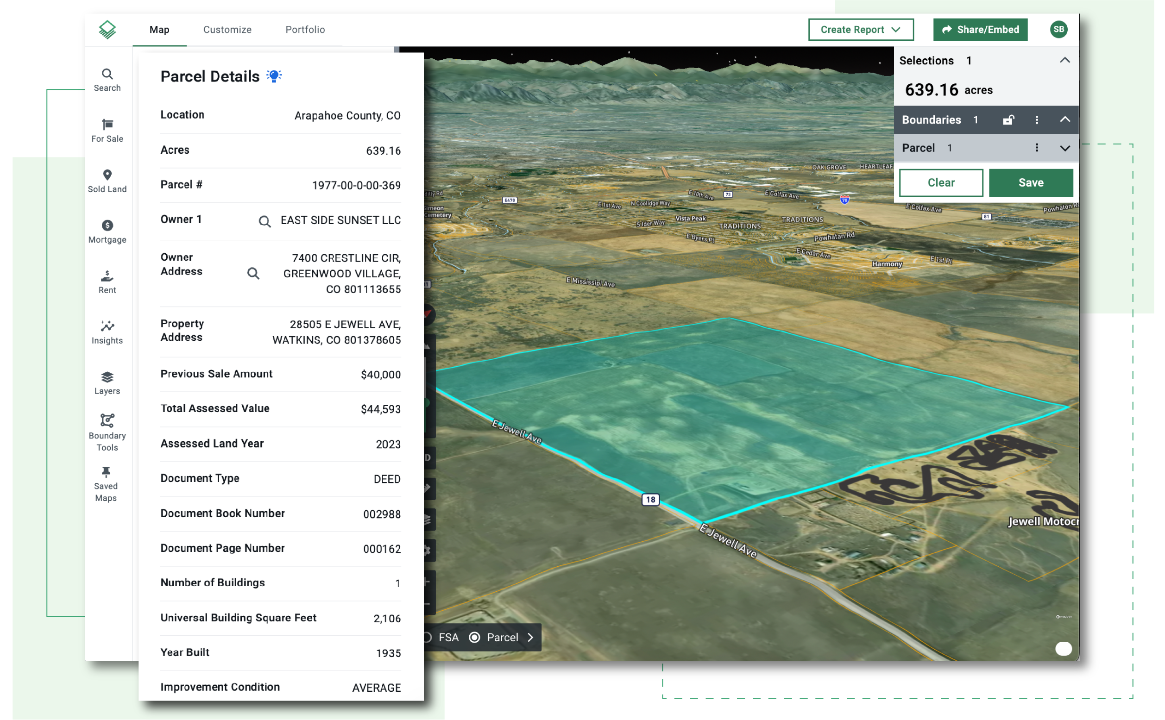Viewport: 1165px width, 720px height.
Task: Click the Map tab
Action: coord(158,30)
